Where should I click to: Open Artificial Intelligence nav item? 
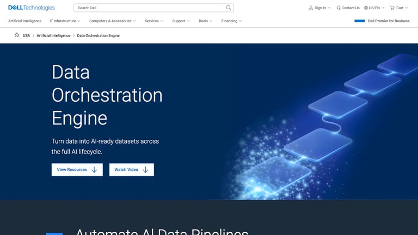(25, 21)
